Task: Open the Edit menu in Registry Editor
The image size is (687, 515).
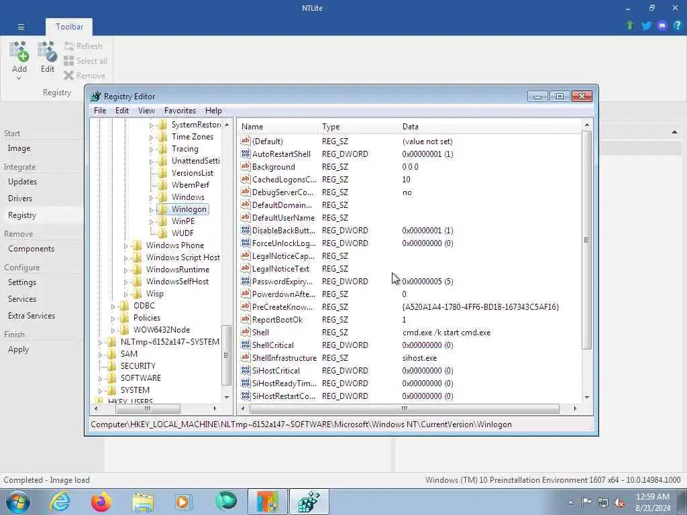Action: coord(122,111)
